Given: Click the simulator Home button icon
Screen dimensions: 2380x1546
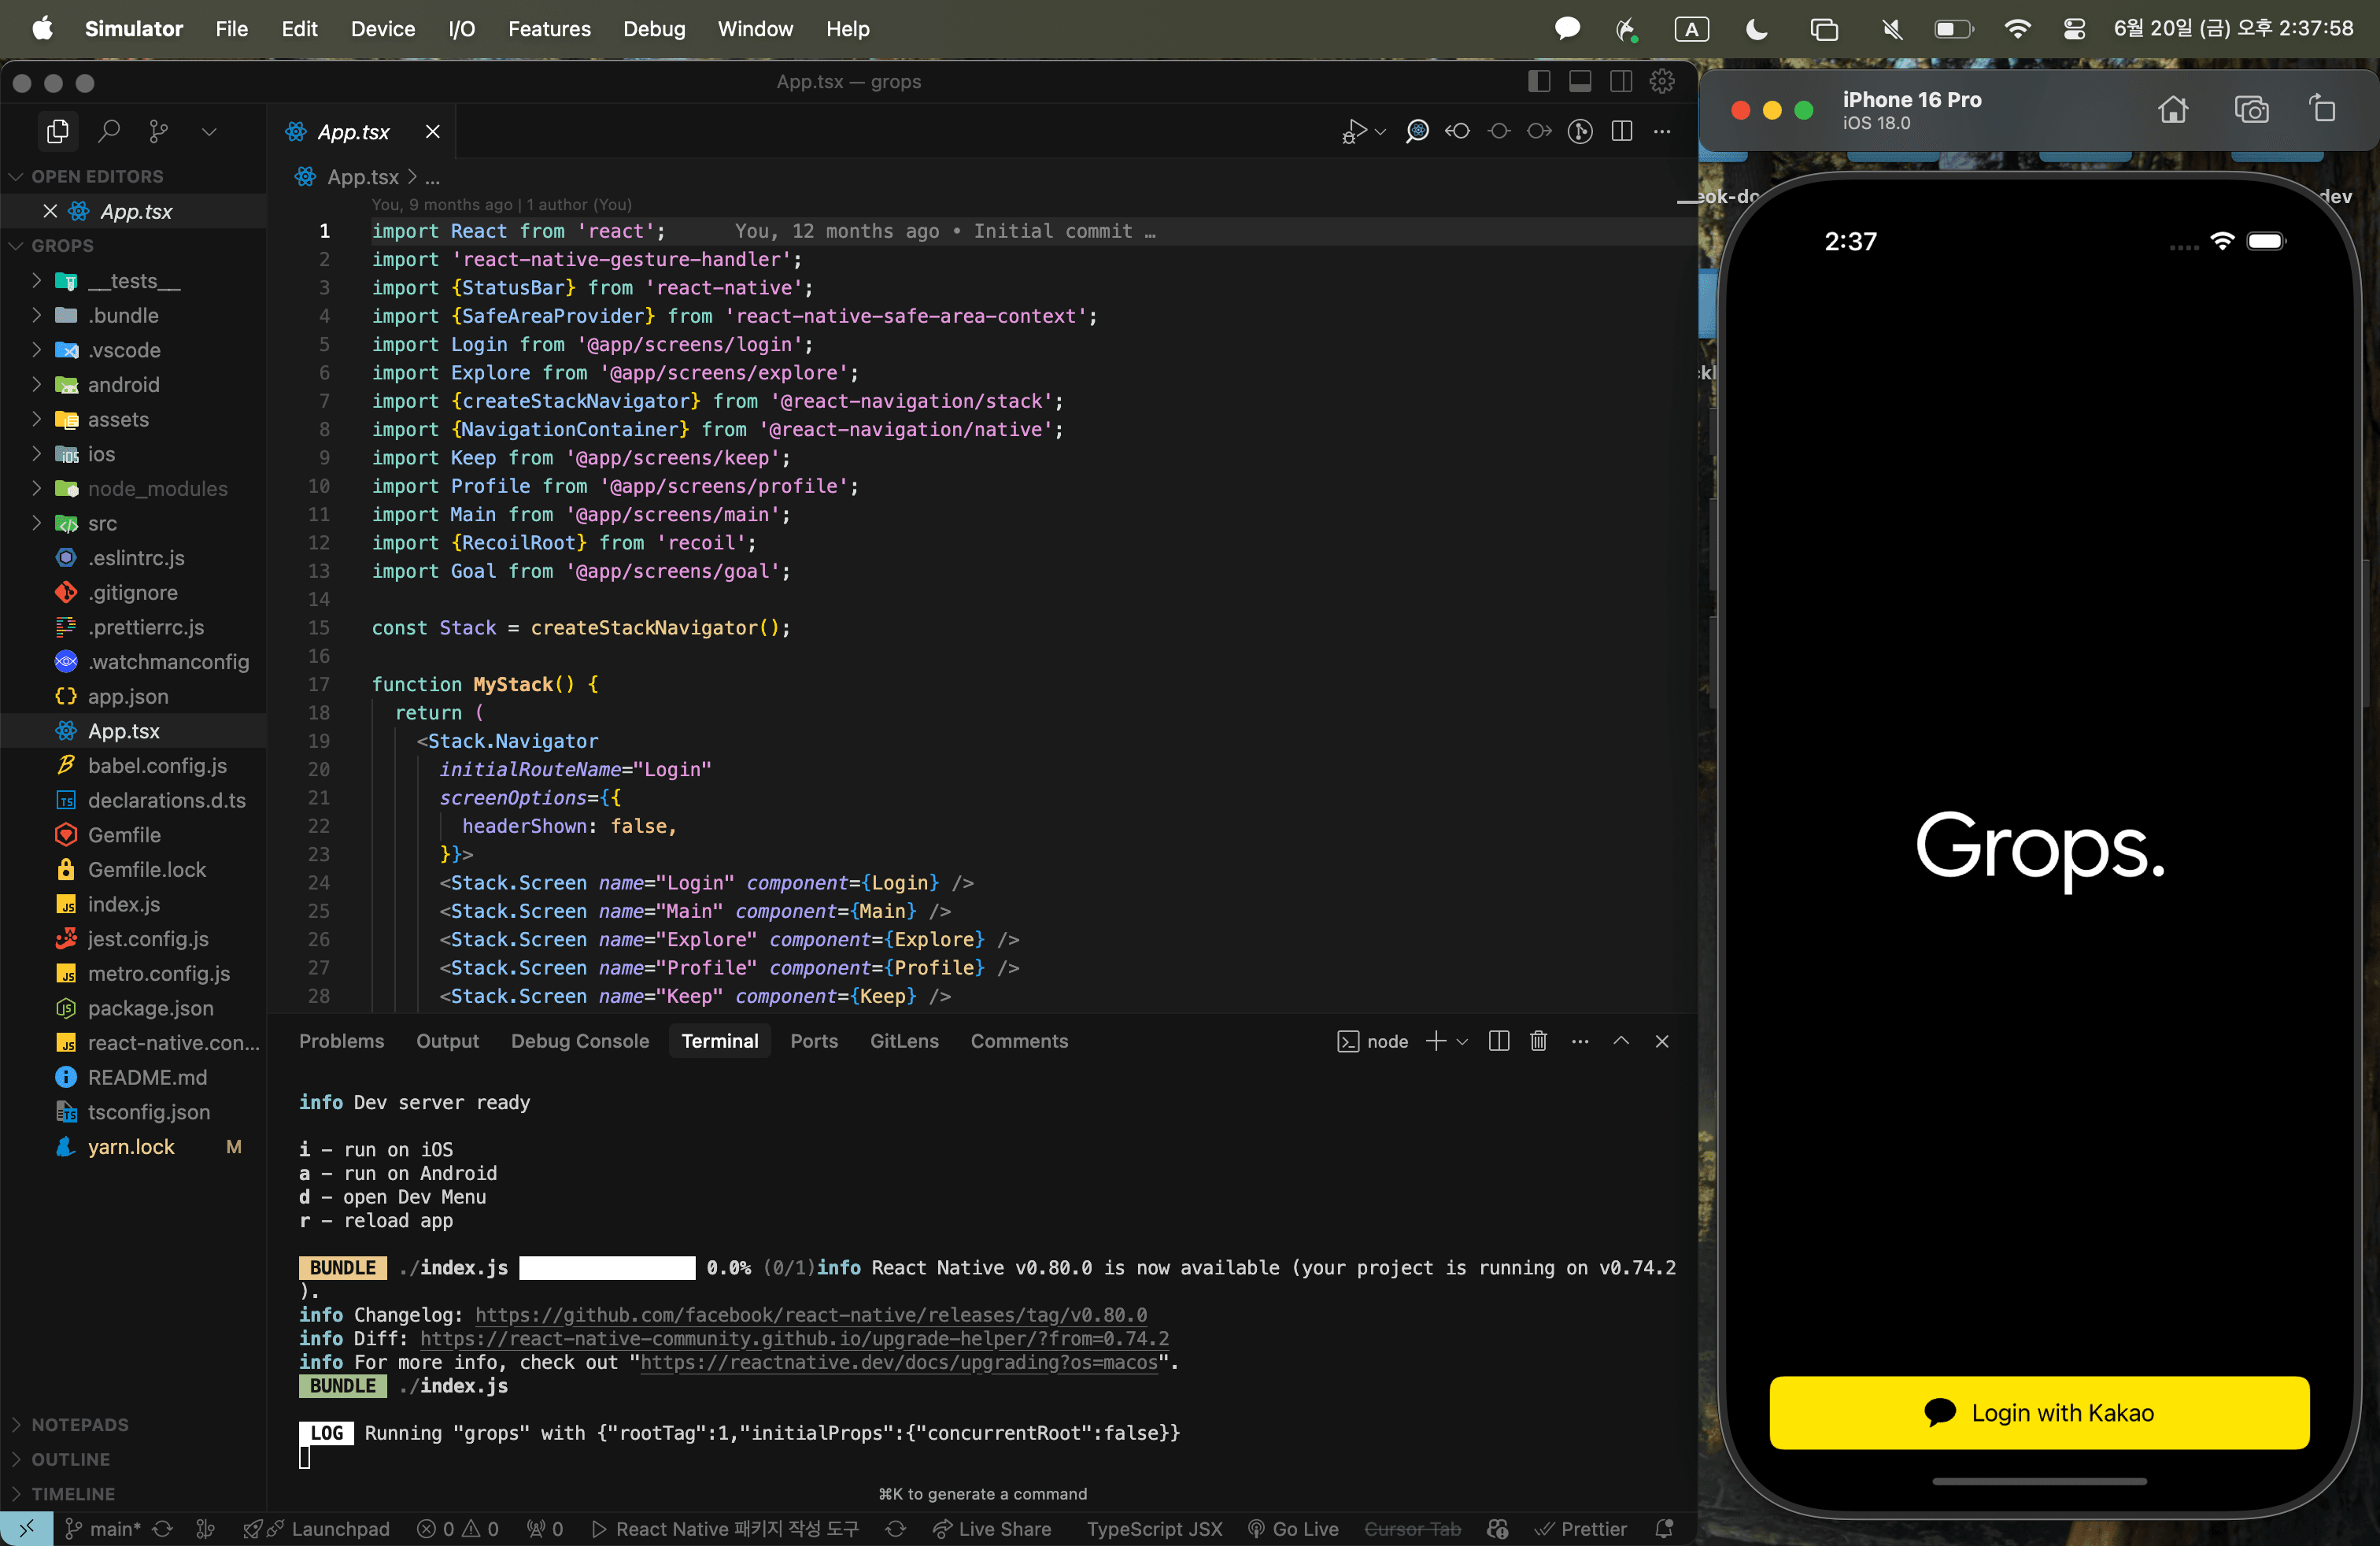Looking at the screenshot, I should [2173, 109].
